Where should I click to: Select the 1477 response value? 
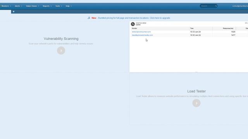[x=233, y=35]
